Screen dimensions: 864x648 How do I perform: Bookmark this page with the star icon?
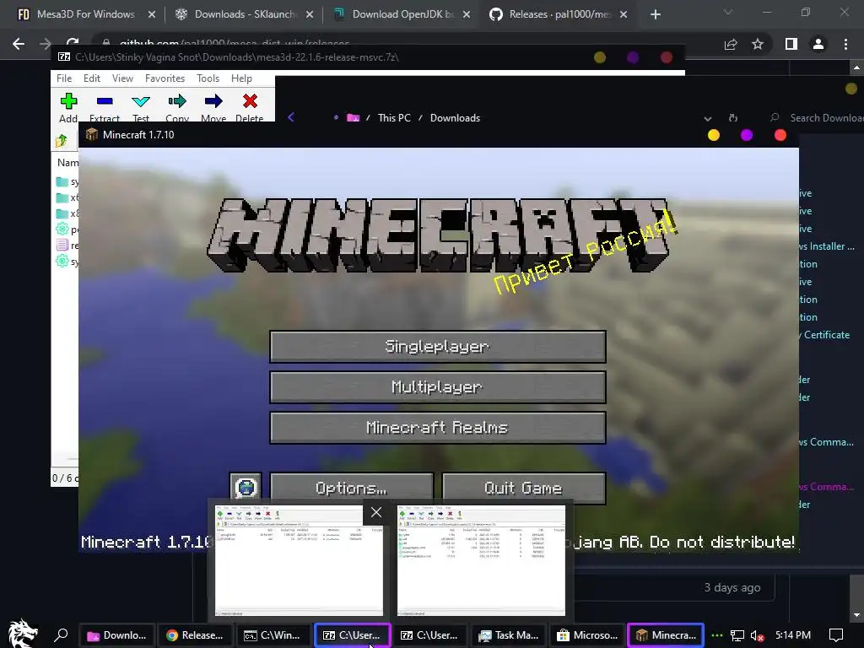(758, 44)
